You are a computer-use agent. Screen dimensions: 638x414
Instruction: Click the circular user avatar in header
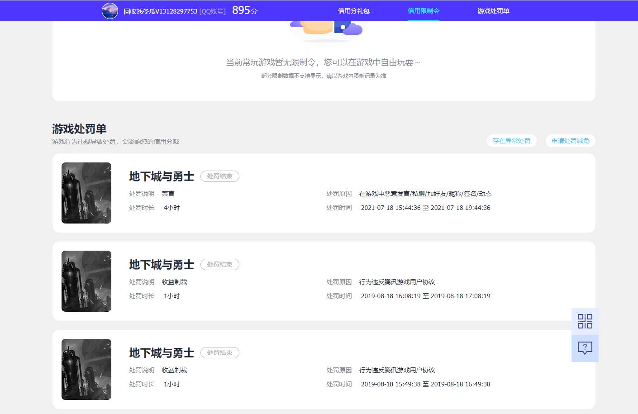point(110,10)
